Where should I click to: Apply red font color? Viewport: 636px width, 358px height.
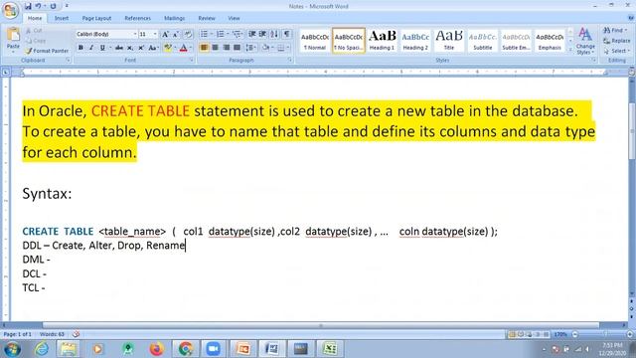coord(183,48)
